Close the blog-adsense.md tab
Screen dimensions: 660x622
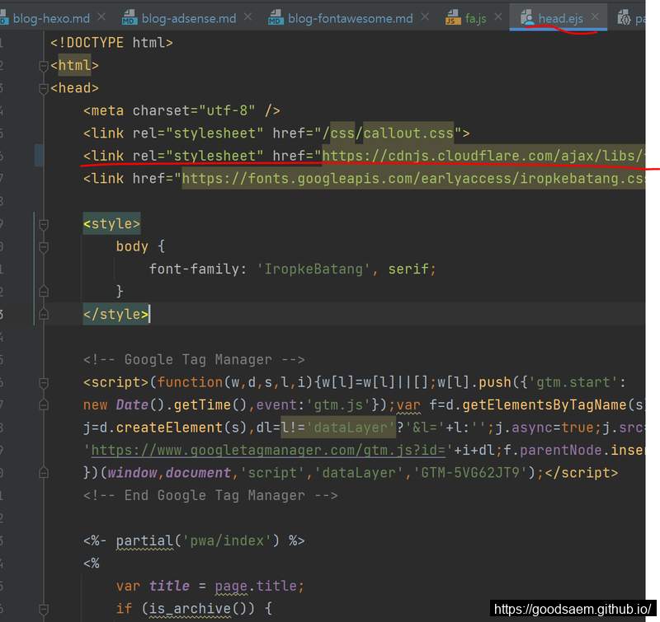248,17
